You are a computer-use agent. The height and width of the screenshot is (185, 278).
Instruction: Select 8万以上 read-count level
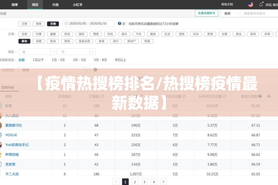pyautogui.click(x=120, y=60)
